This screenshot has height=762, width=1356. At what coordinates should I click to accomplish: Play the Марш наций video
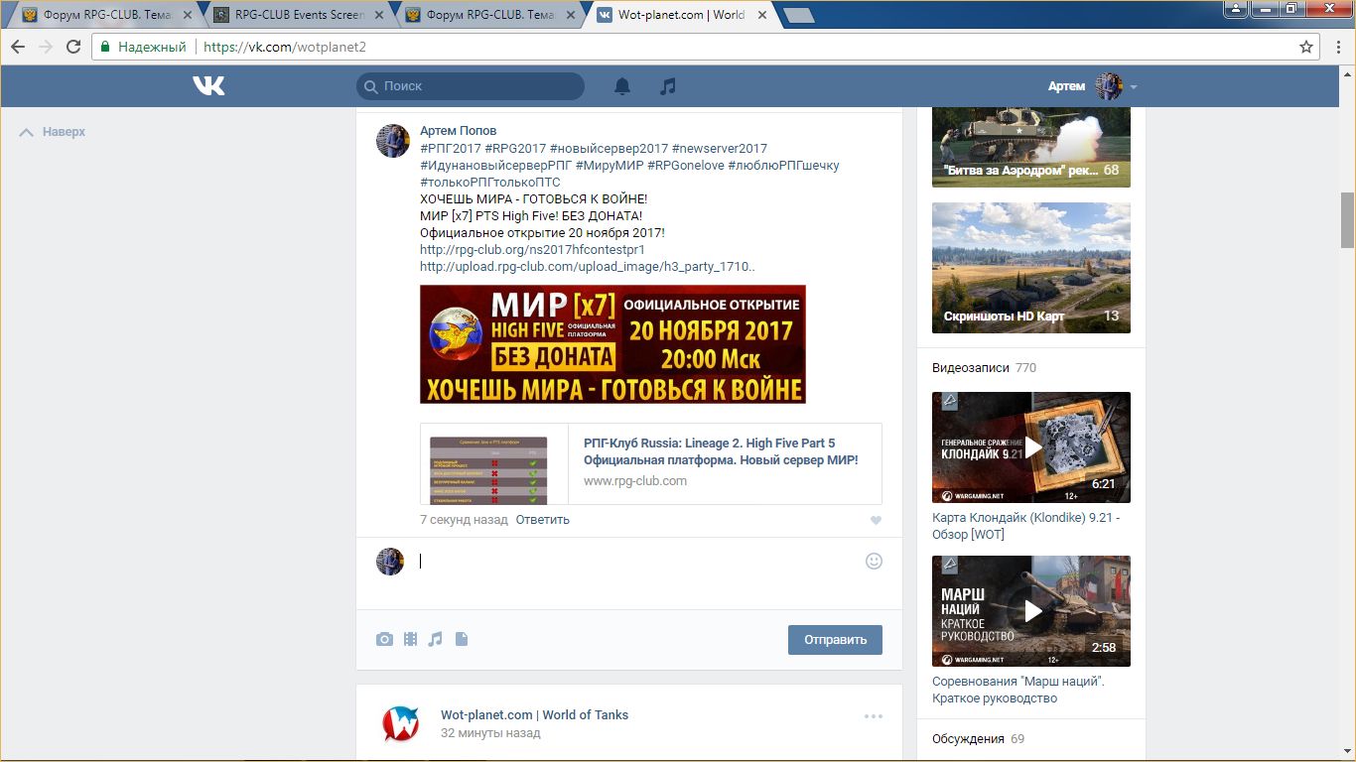click(1031, 611)
